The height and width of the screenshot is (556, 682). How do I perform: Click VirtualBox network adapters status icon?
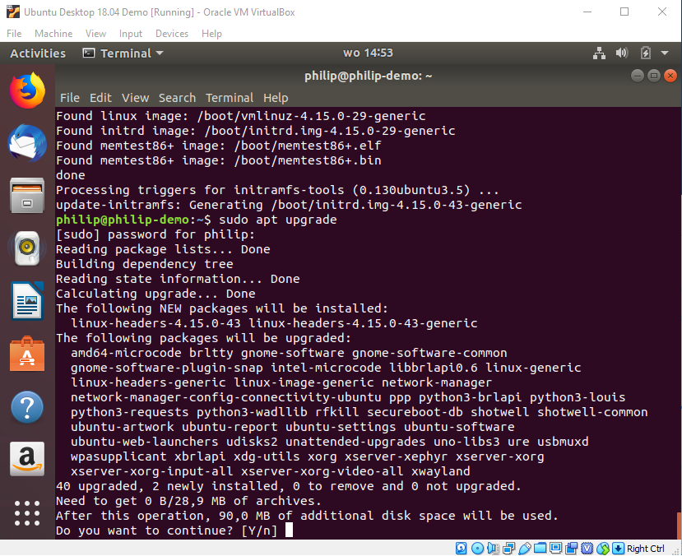pyautogui.click(x=508, y=549)
